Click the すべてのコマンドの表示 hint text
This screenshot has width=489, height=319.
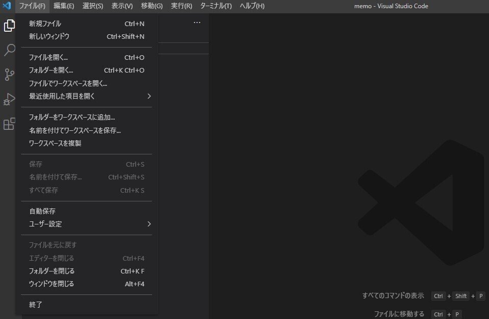pos(393,295)
